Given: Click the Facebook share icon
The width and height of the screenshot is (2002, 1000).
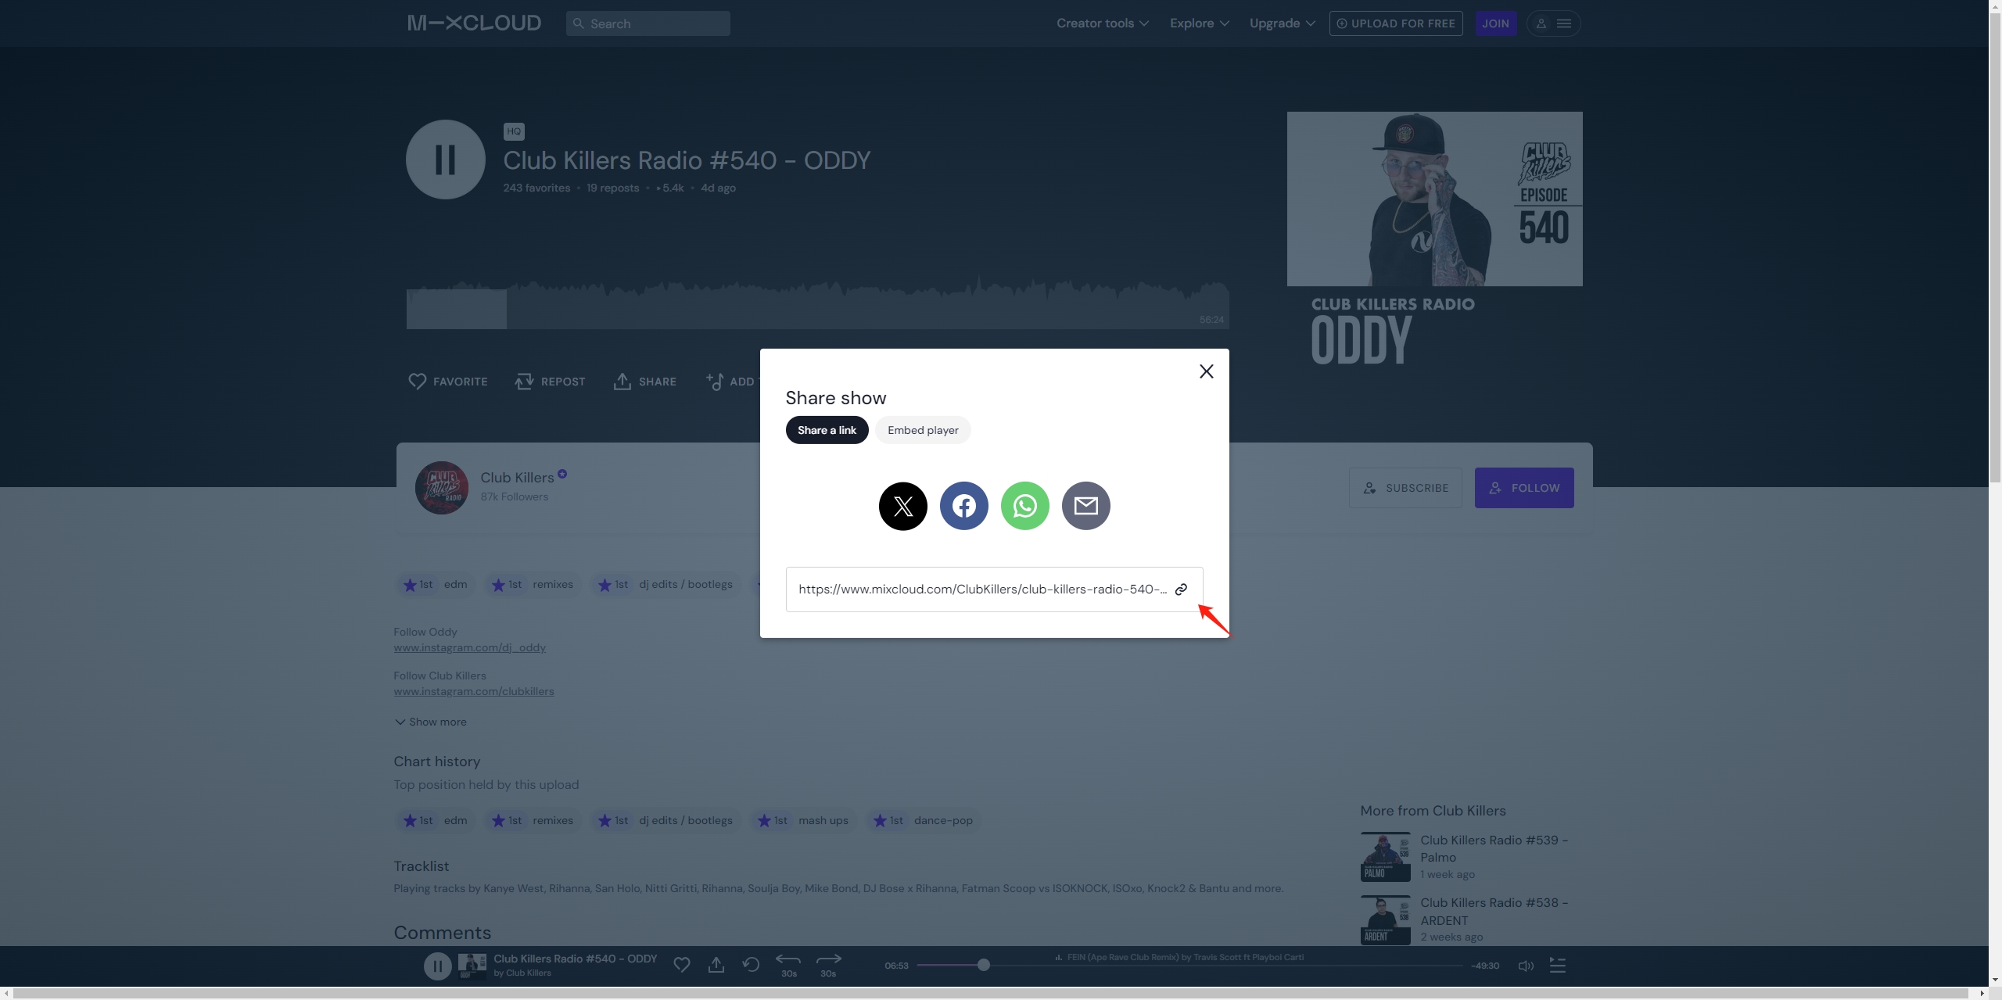Looking at the screenshot, I should click(964, 504).
